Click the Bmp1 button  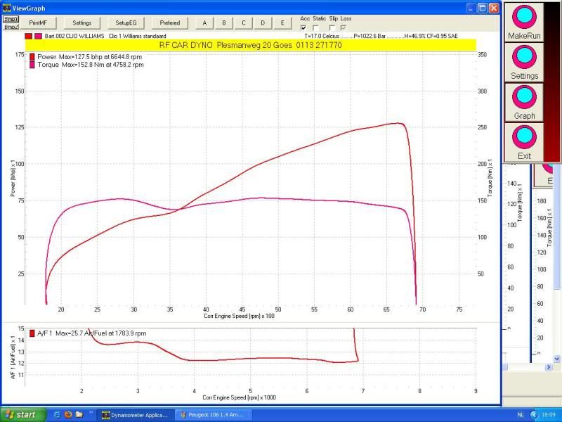point(11,19)
